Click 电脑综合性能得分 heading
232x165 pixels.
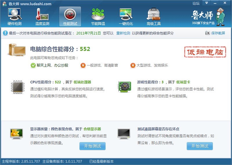(52, 49)
